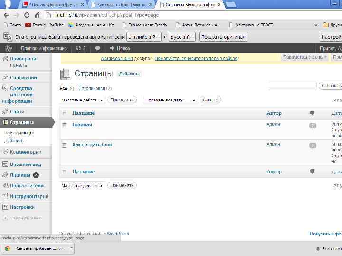Open the Главная page title link
The width and height of the screenshot is (342, 256).
pos(82,125)
